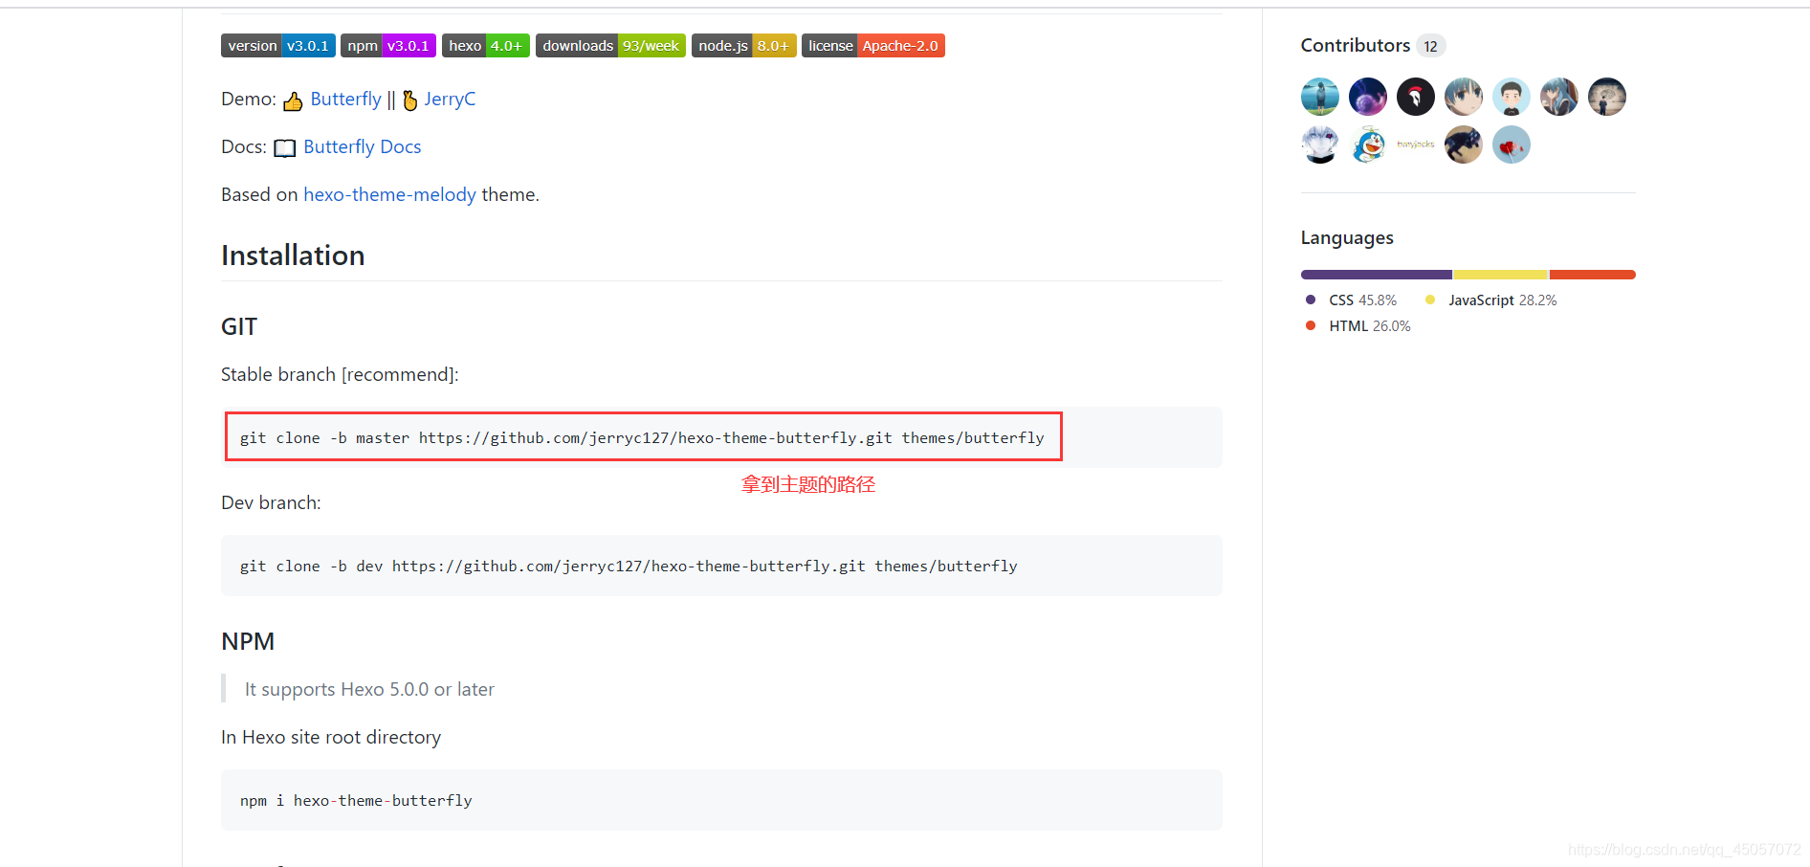Viewport: 1810px width, 867px height.
Task: Open the long blue-haired girl holding cup avatar
Action: pos(1558,97)
